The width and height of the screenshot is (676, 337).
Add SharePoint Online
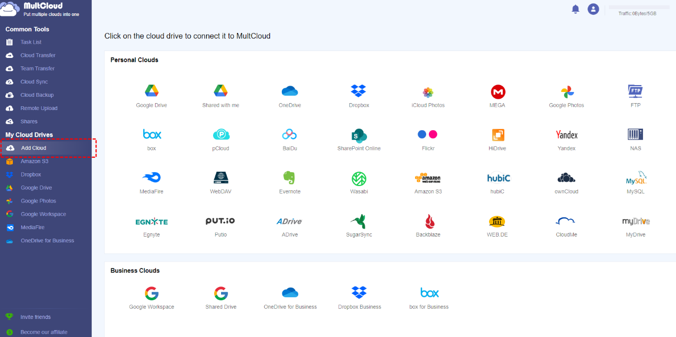coord(359,139)
